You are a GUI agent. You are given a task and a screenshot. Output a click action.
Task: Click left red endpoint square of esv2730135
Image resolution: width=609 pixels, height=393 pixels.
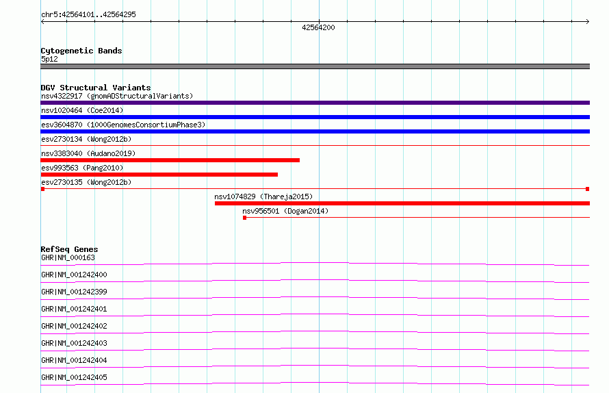(42, 189)
